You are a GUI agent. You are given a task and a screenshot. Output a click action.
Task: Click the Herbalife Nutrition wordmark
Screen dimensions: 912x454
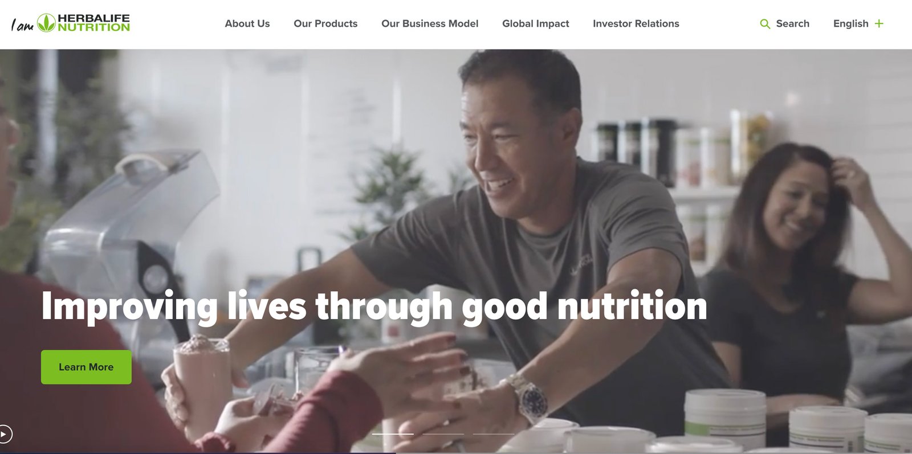[93, 23]
